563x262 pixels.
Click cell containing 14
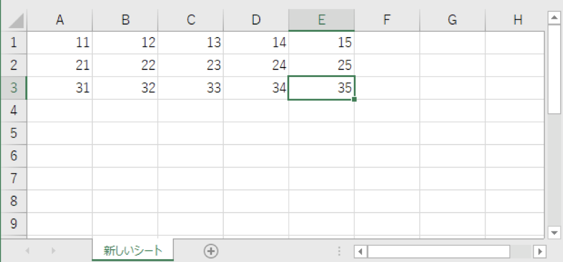click(256, 43)
